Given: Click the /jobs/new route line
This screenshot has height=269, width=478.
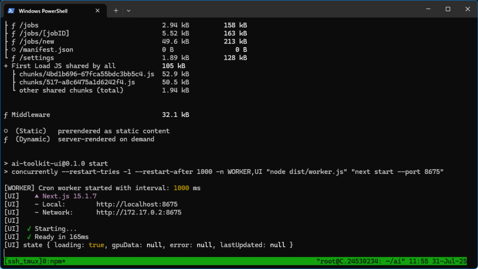Looking at the screenshot, I should pyautogui.click(x=126, y=41).
